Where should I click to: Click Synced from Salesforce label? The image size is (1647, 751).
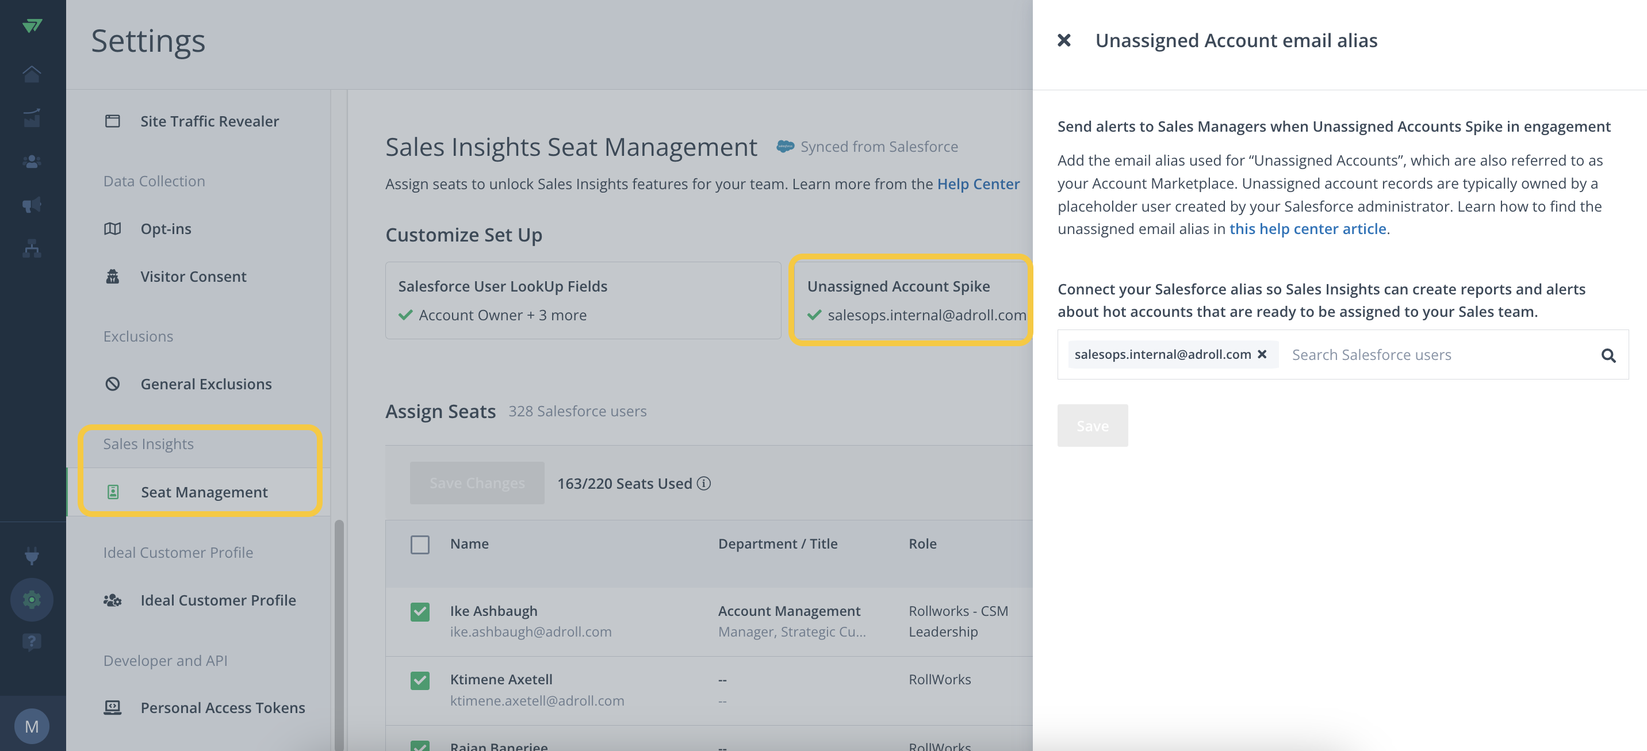coord(879,147)
